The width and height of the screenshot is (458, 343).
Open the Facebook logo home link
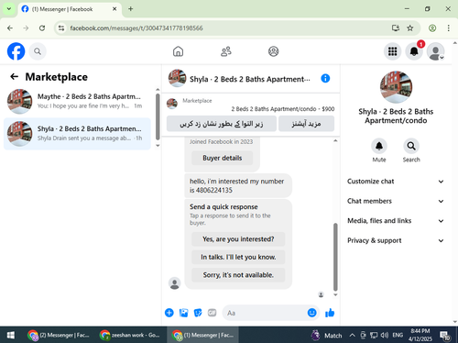point(16,51)
